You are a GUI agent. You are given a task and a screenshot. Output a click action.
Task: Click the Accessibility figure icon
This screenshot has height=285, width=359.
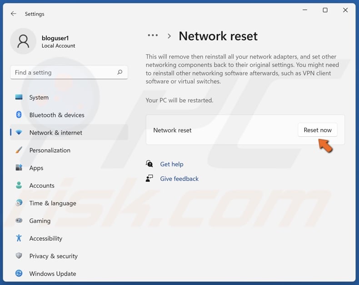(19, 238)
